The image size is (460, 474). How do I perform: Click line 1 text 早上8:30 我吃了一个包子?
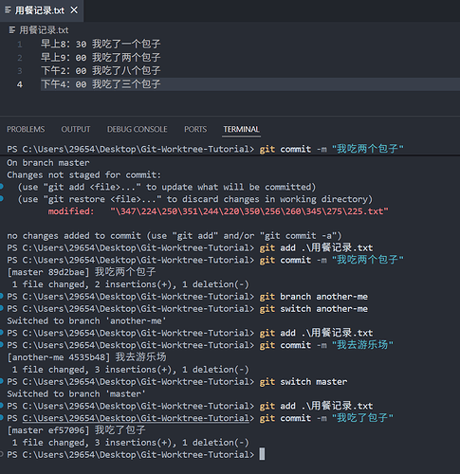[x=101, y=44]
